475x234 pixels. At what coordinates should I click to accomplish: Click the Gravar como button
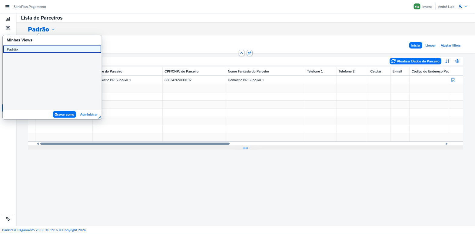pyautogui.click(x=64, y=115)
